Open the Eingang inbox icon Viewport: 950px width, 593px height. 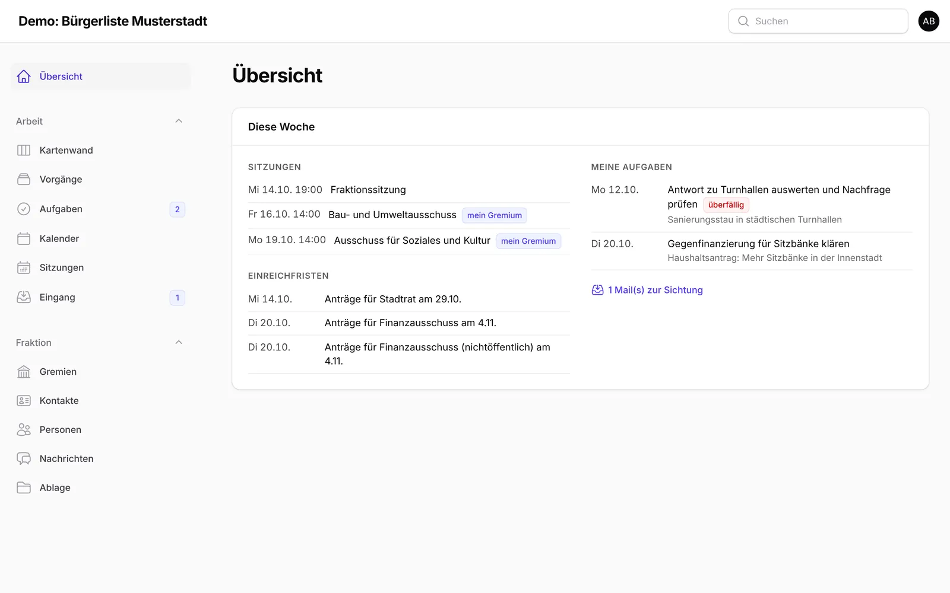[24, 297]
